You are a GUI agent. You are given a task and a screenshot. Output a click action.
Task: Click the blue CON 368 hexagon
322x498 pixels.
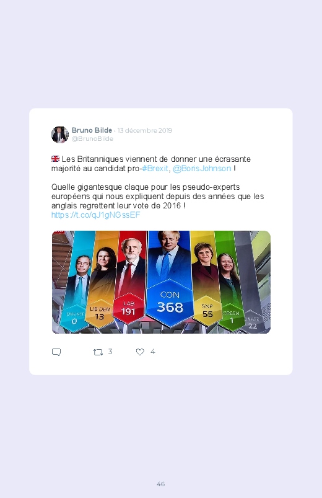pyautogui.click(x=170, y=303)
